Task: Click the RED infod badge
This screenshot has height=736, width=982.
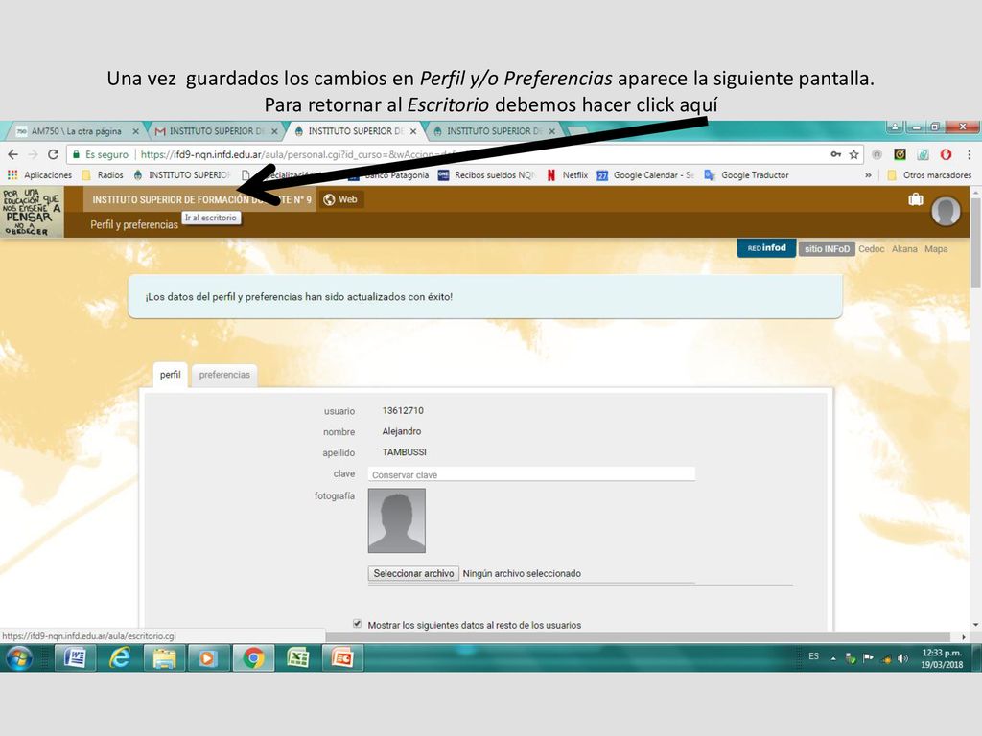Action: [766, 248]
